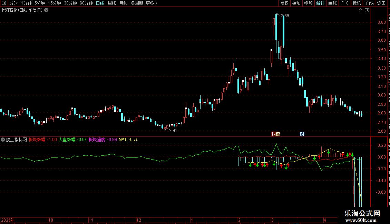The height and width of the screenshot is (224, 390).
Task: Switch to 日线 daily chart
Action: 100,3
